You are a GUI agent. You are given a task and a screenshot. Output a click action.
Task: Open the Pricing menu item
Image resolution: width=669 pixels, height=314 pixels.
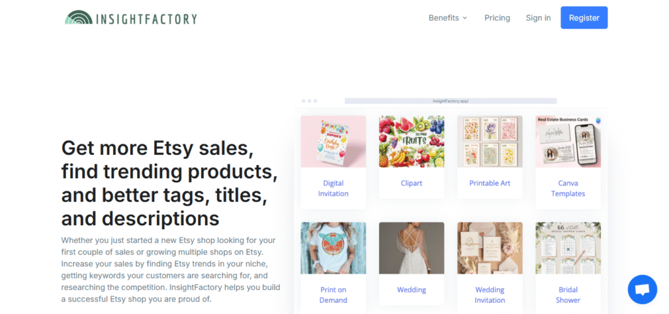[x=497, y=18]
